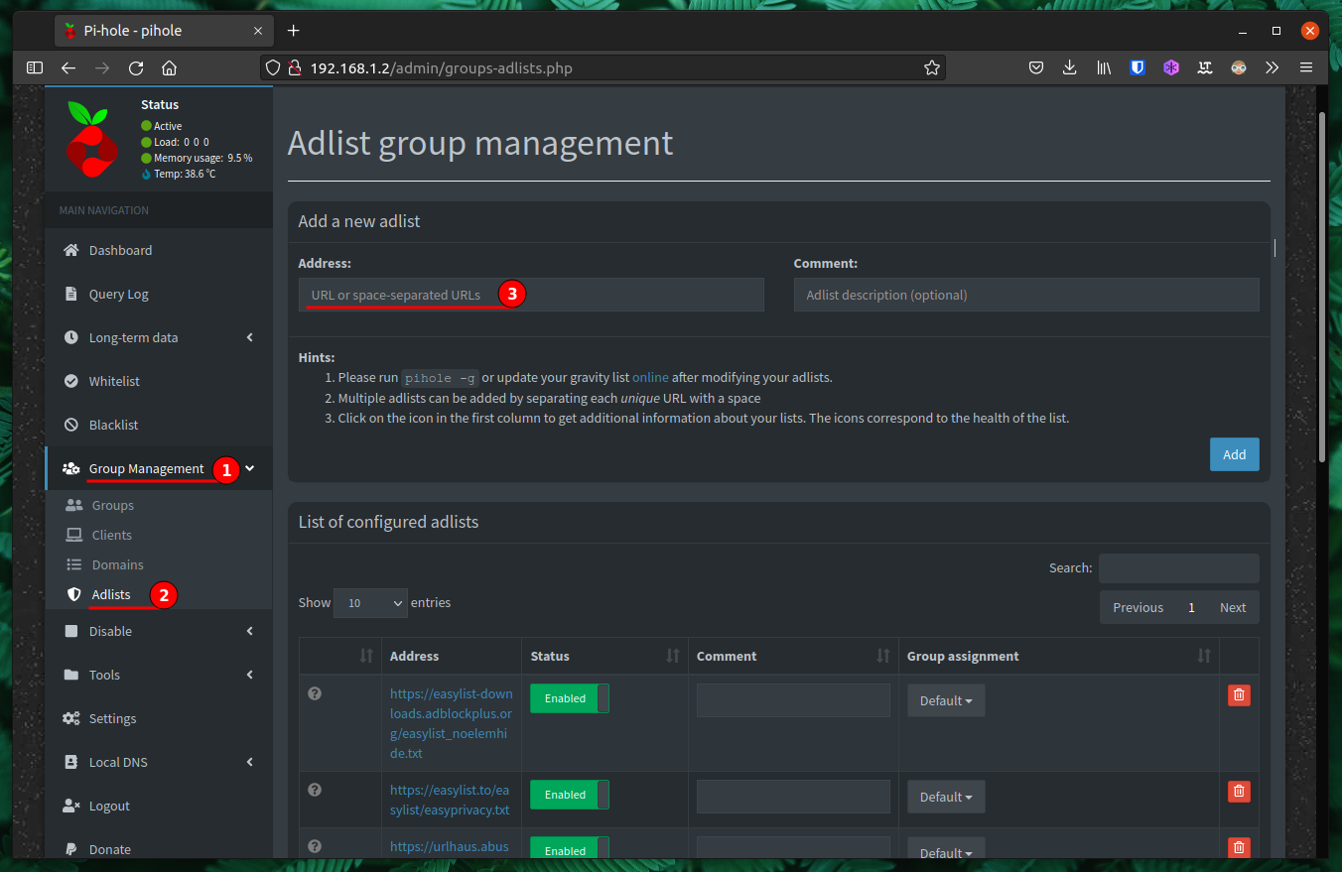Open Default group dropdown for urlhaus
Screen dimensions: 1342x872
pyautogui.click(x=946, y=849)
